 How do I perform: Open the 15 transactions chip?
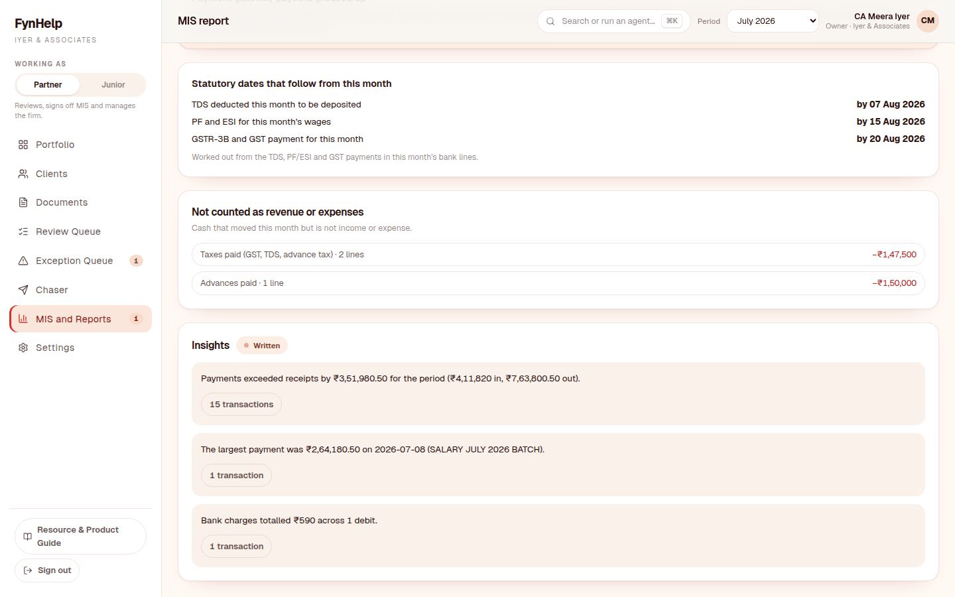point(241,405)
